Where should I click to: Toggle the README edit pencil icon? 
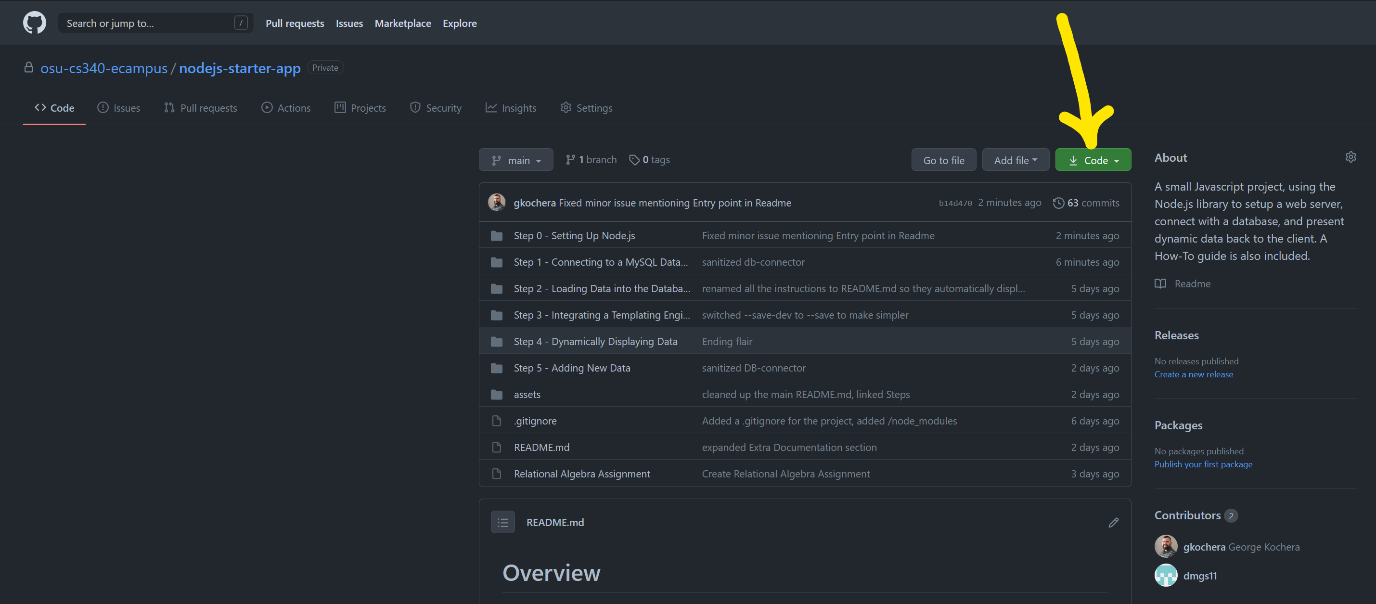point(1114,522)
